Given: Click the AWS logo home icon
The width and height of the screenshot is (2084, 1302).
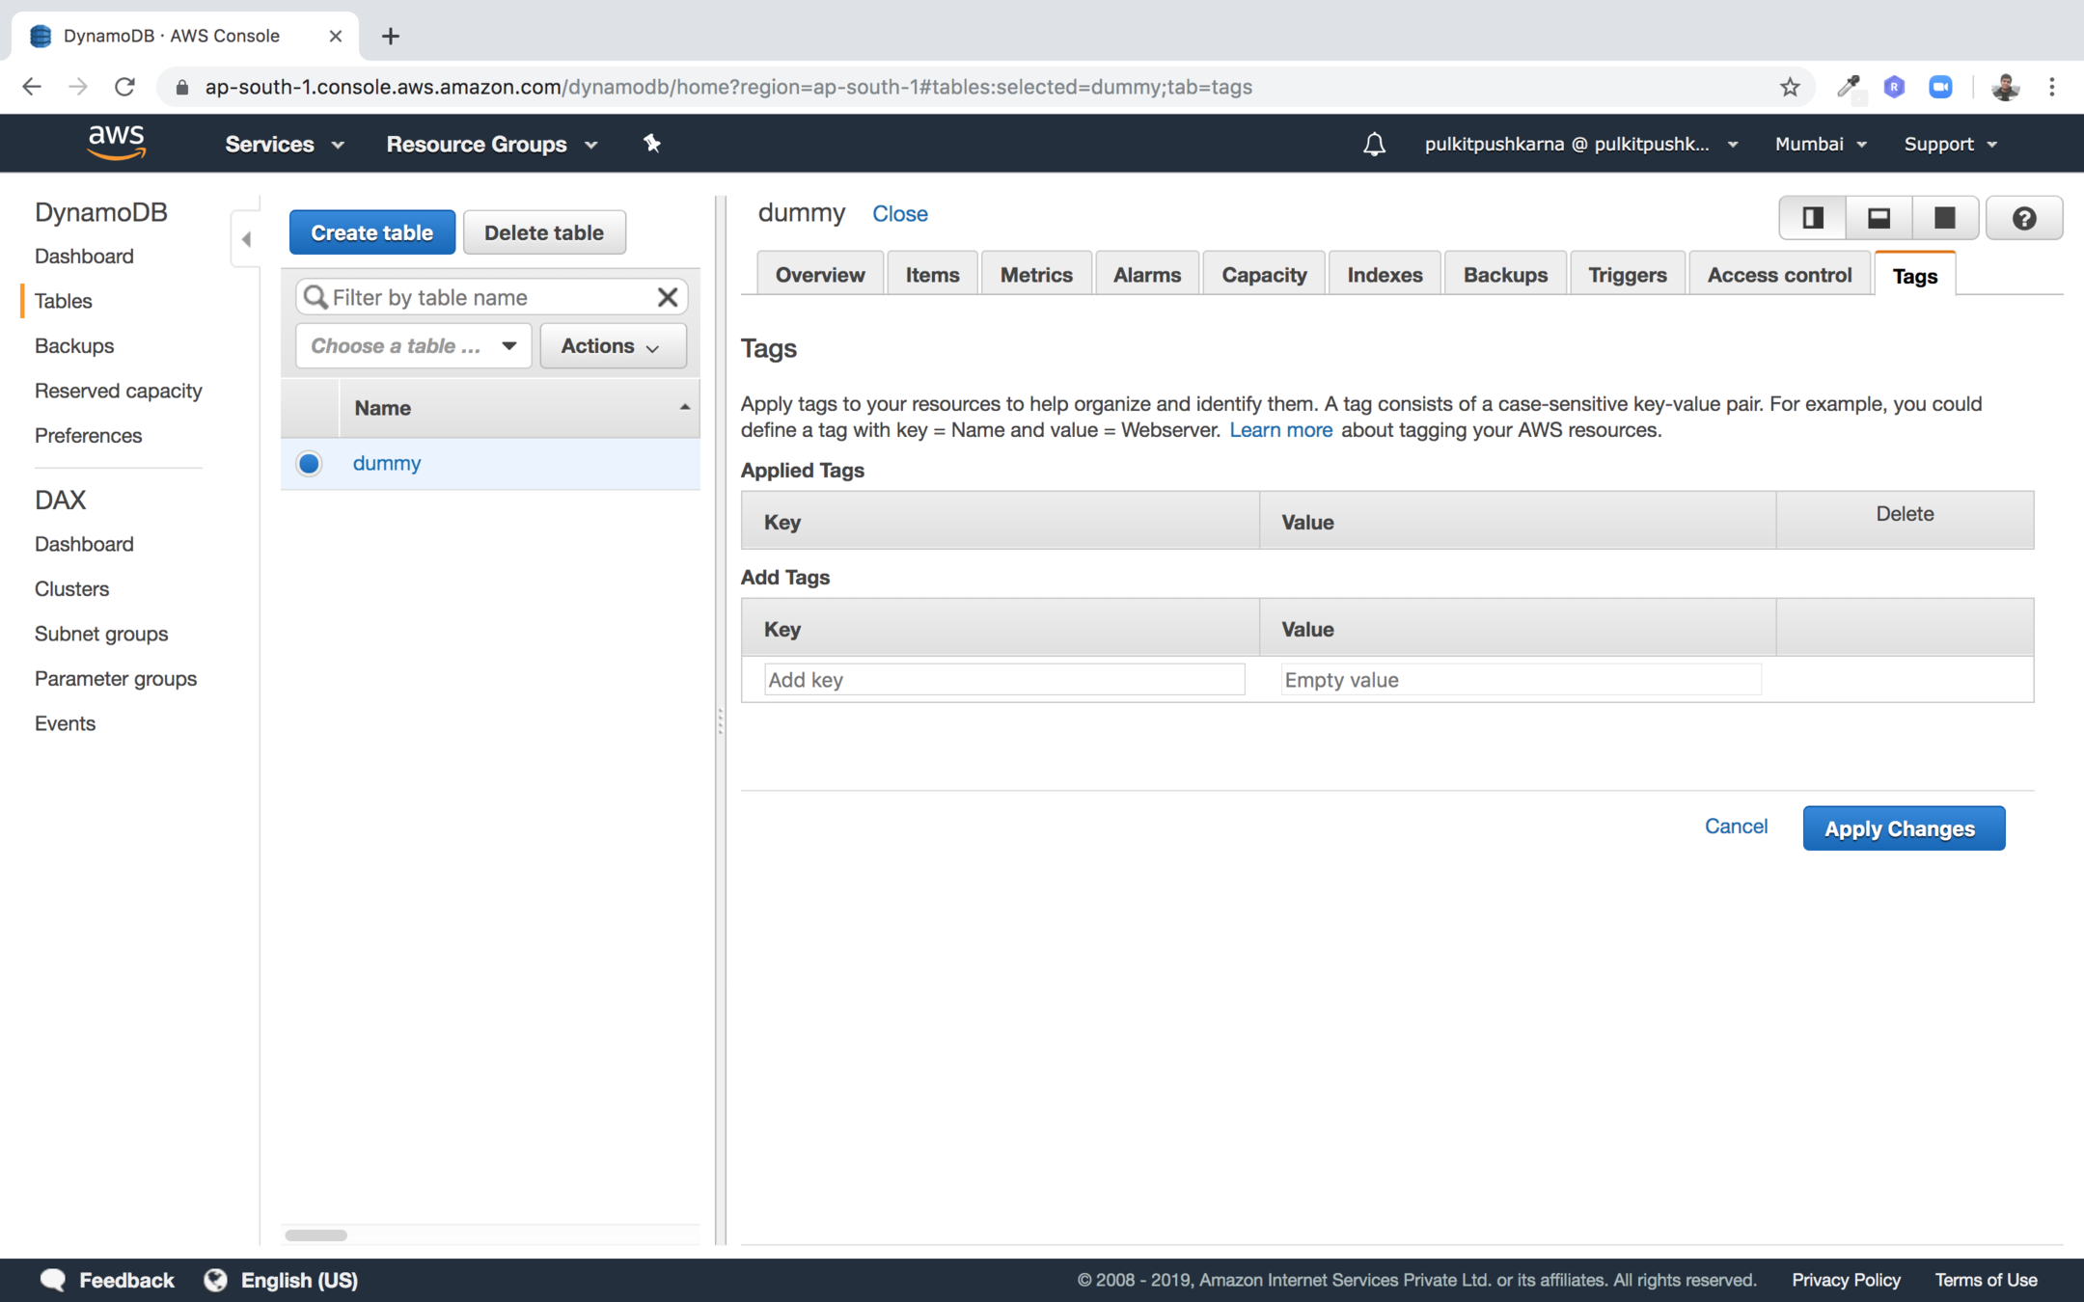Looking at the screenshot, I should [x=117, y=143].
